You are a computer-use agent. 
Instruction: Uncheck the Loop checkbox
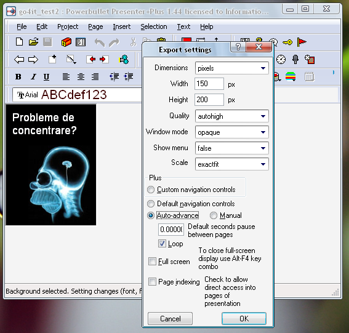click(x=162, y=244)
